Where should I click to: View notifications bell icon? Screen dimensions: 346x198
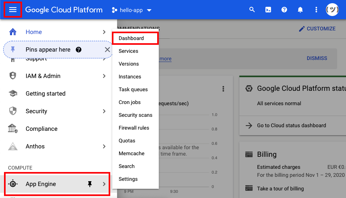click(300, 10)
